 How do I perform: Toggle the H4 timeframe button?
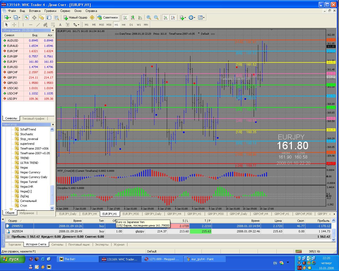tap(124, 25)
